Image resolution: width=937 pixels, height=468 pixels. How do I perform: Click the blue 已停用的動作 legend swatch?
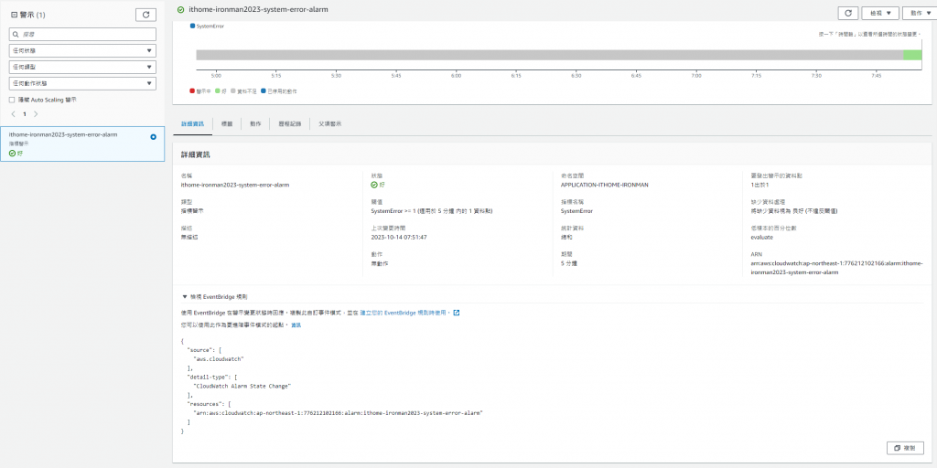[263, 91]
